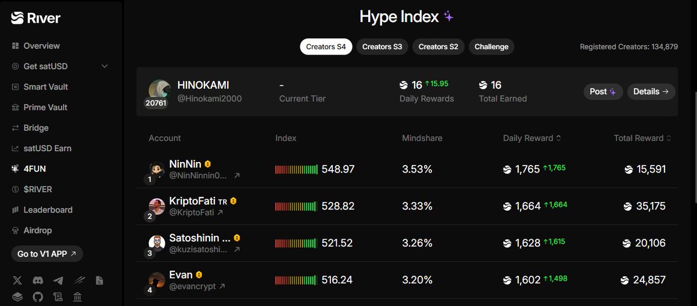Click KriptoFati's gold verified badge
This screenshot has width=697, height=306.
[233, 201]
